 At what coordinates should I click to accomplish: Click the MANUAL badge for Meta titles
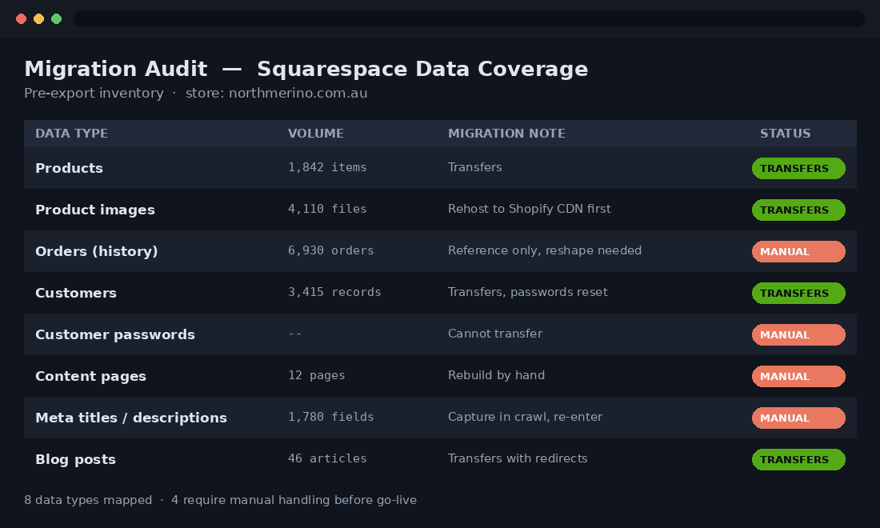pyautogui.click(x=798, y=418)
